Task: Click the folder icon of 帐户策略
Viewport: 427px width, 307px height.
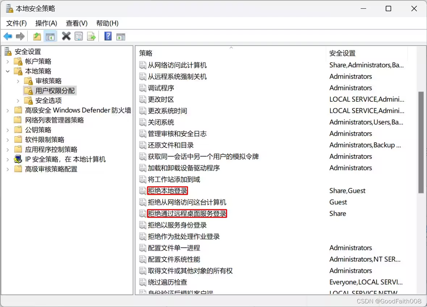Action: tap(18, 61)
